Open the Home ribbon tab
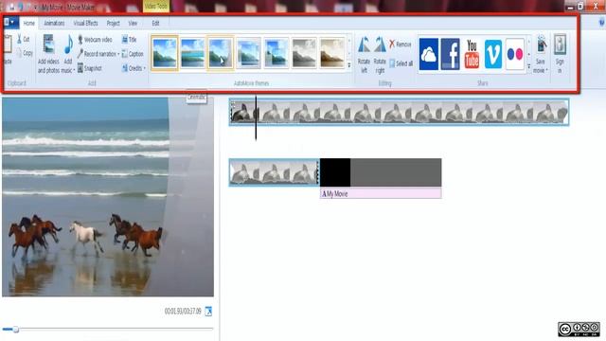Viewport: 606px width, 341px height. pyautogui.click(x=29, y=23)
